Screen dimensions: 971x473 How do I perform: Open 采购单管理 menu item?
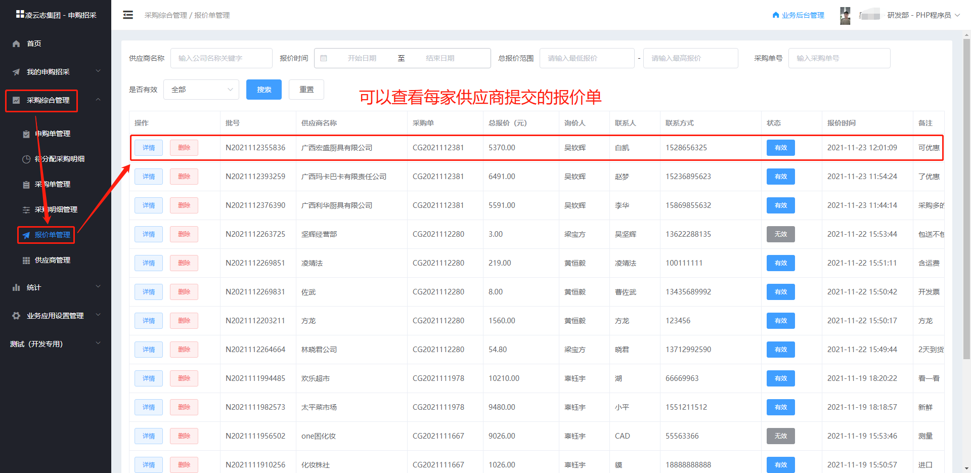point(53,184)
